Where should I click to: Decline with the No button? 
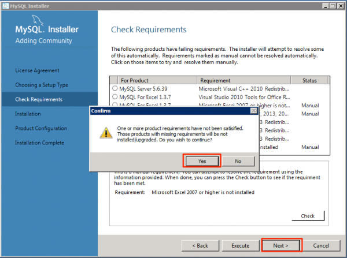pyautogui.click(x=238, y=161)
